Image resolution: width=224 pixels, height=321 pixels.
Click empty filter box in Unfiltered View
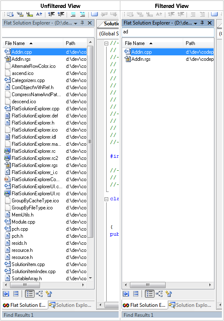[48, 32]
